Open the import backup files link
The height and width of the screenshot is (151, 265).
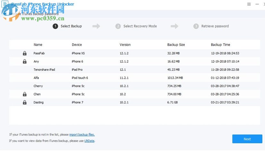coord(82,135)
